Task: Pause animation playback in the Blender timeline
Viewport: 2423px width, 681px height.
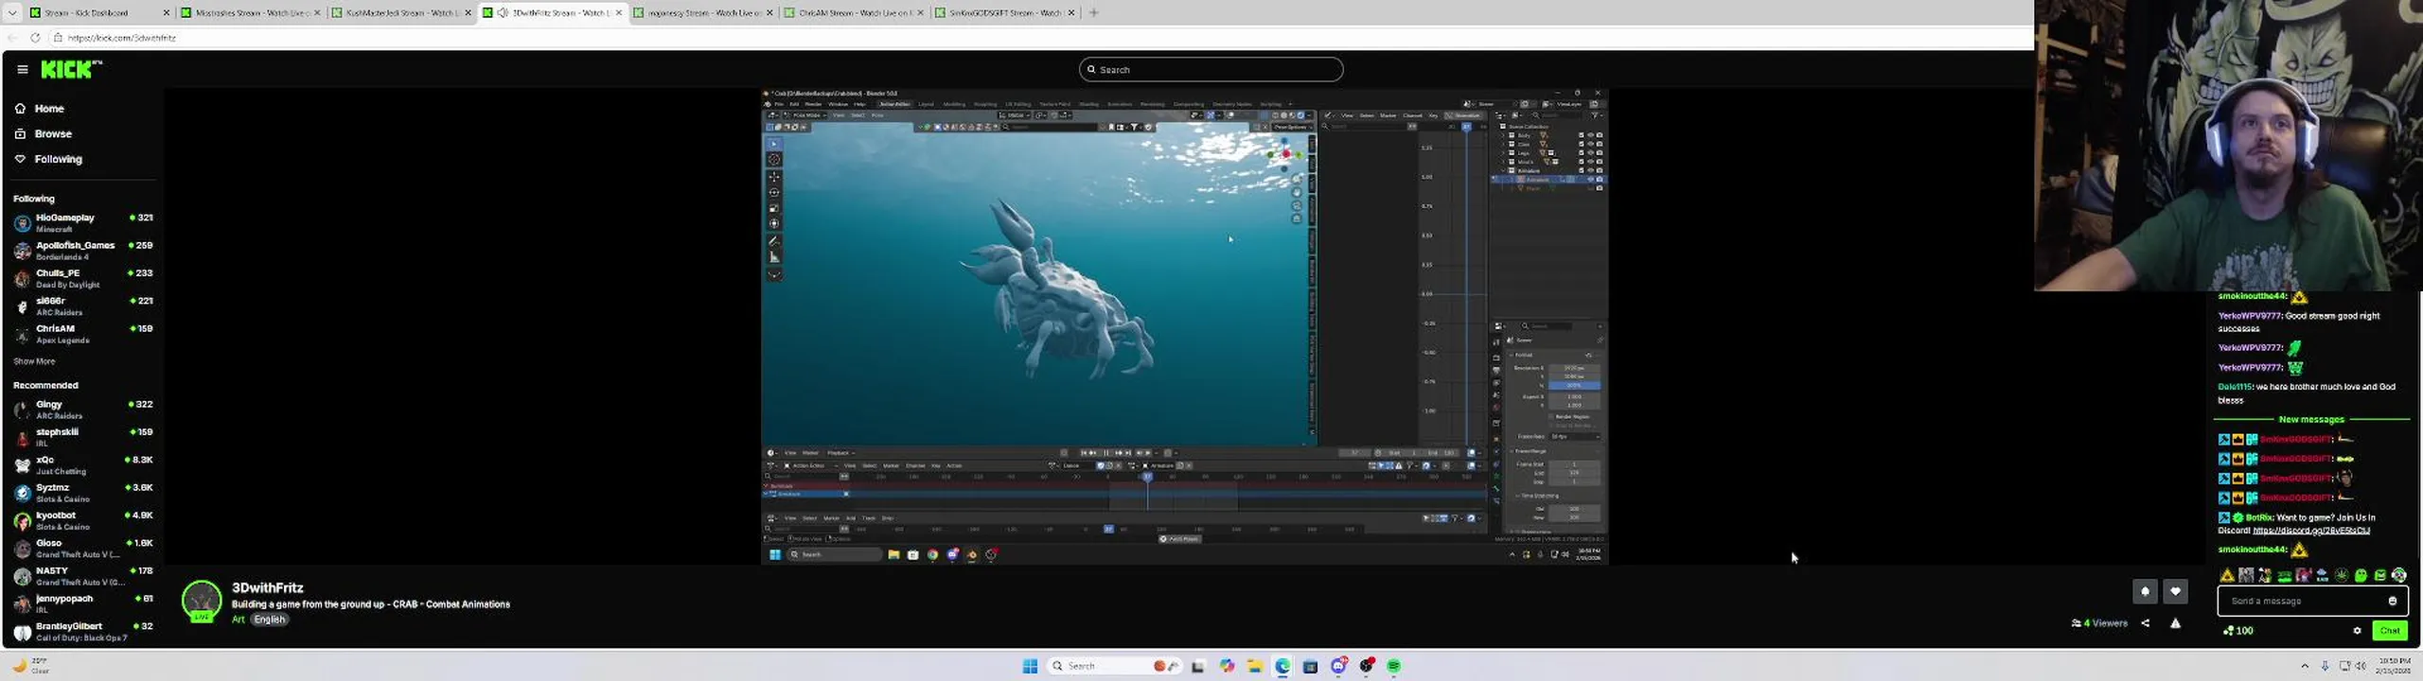Action: coord(1106,453)
